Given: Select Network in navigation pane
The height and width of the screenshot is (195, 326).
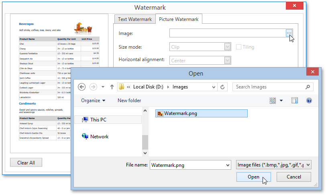Looking at the screenshot, I should (x=100, y=137).
